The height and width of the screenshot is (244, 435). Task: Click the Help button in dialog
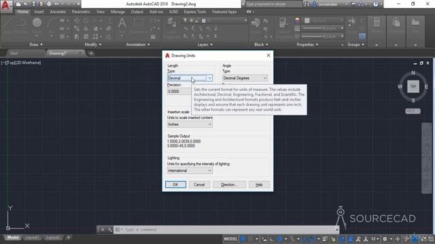pos(259,184)
